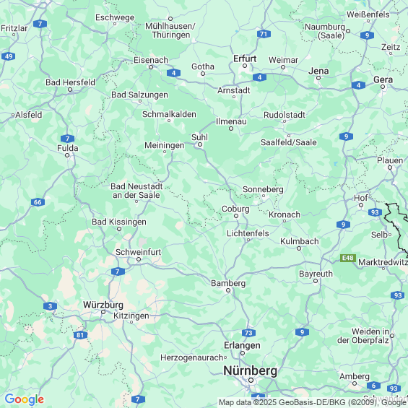Click the A6 shield near Amberg

click(x=373, y=386)
